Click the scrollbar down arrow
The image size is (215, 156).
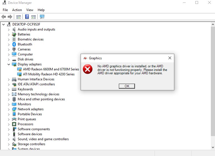tap(213, 147)
